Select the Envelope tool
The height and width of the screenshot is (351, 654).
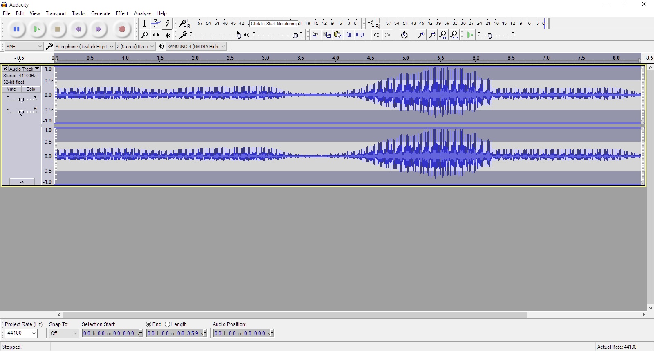tap(156, 23)
